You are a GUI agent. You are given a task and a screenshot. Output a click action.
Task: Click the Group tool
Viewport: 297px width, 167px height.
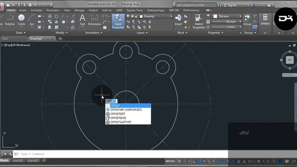tap(247, 20)
